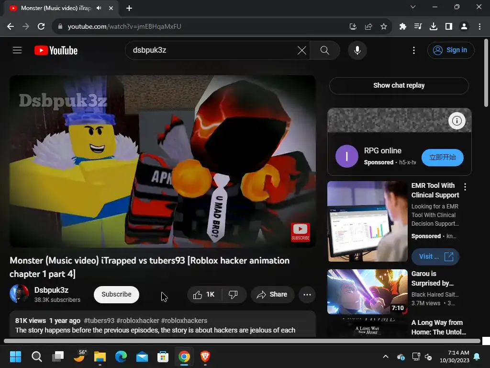Close the Monster music video tab
This screenshot has height=368, width=490.
click(x=111, y=8)
